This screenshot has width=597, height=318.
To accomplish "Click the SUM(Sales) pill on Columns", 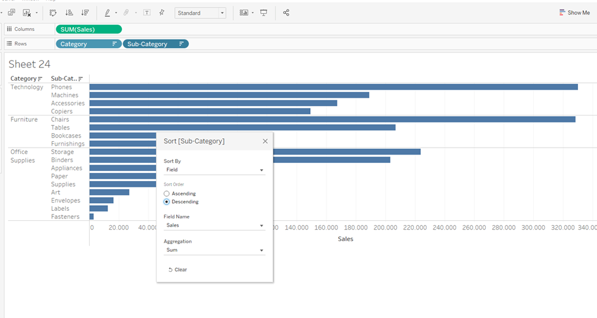I will coord(88,29).
